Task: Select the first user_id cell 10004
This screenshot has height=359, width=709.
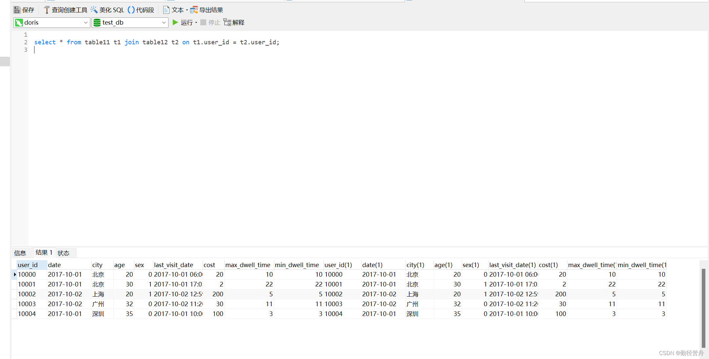Action: (x=32, y=314)
